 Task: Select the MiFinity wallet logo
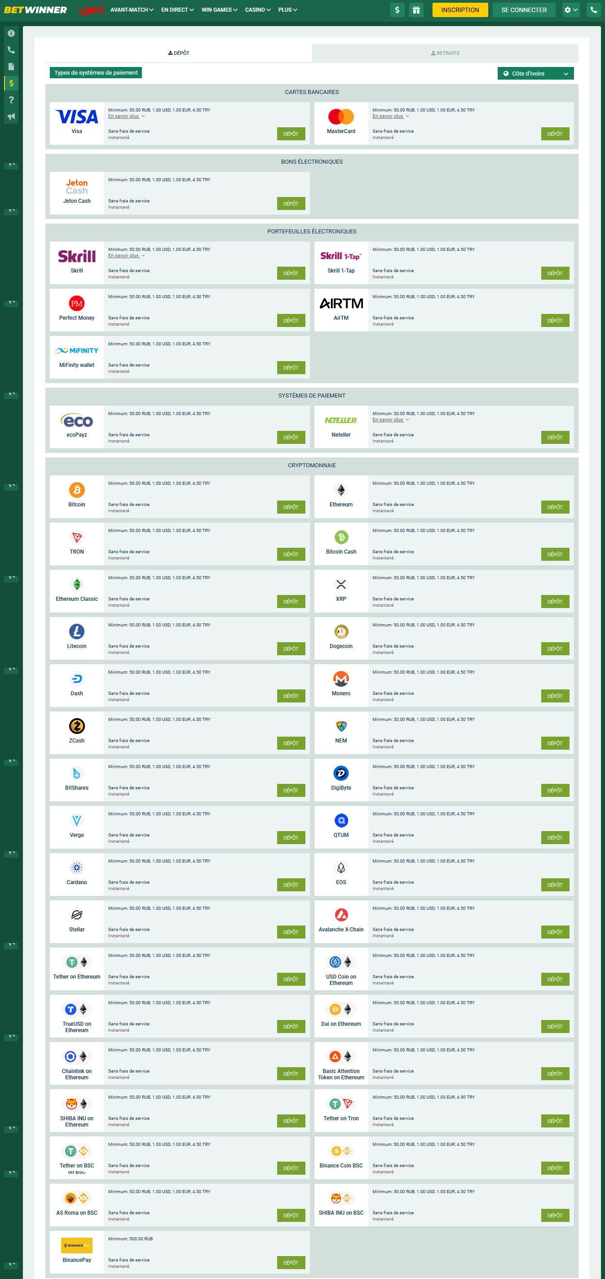77,350
